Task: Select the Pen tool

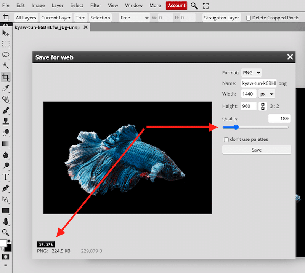Action: click(x=6, y=188)
